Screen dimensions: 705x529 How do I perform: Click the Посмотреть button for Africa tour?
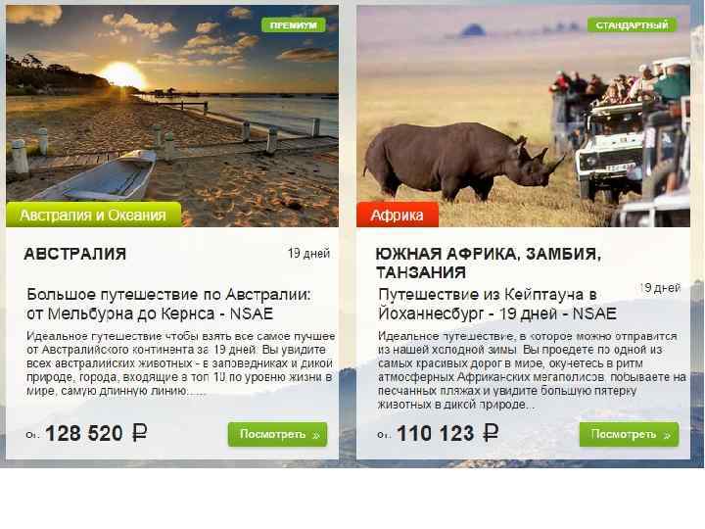629,434
